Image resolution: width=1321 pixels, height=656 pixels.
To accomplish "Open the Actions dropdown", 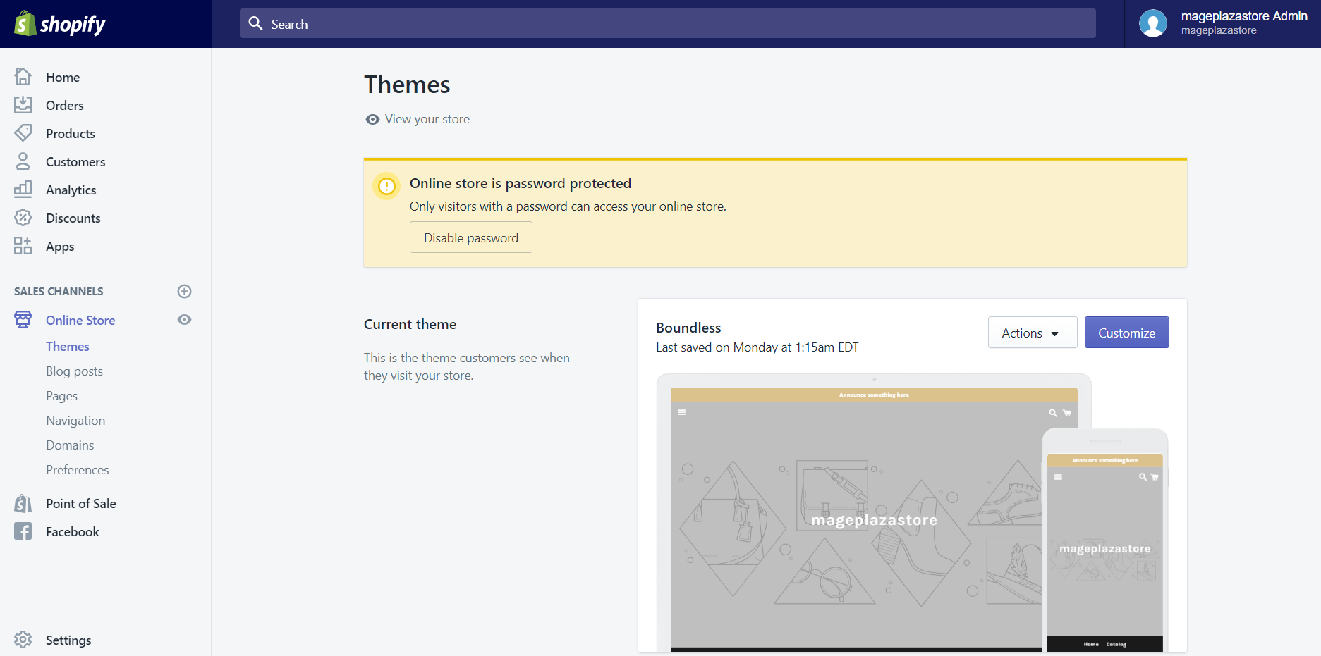I will [x=1032, y=333].
